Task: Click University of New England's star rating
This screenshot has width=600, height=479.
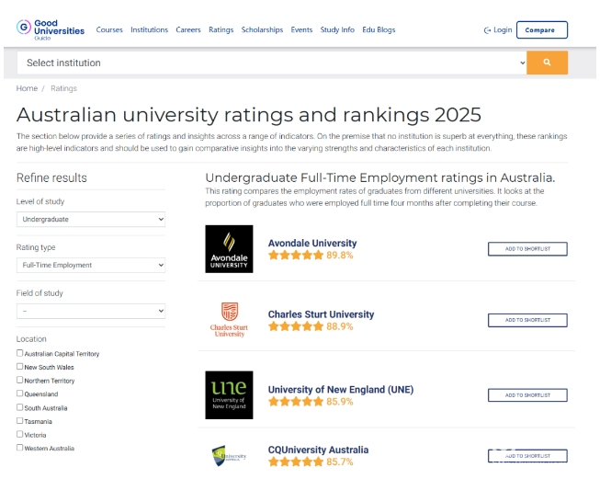Action: 296,401
